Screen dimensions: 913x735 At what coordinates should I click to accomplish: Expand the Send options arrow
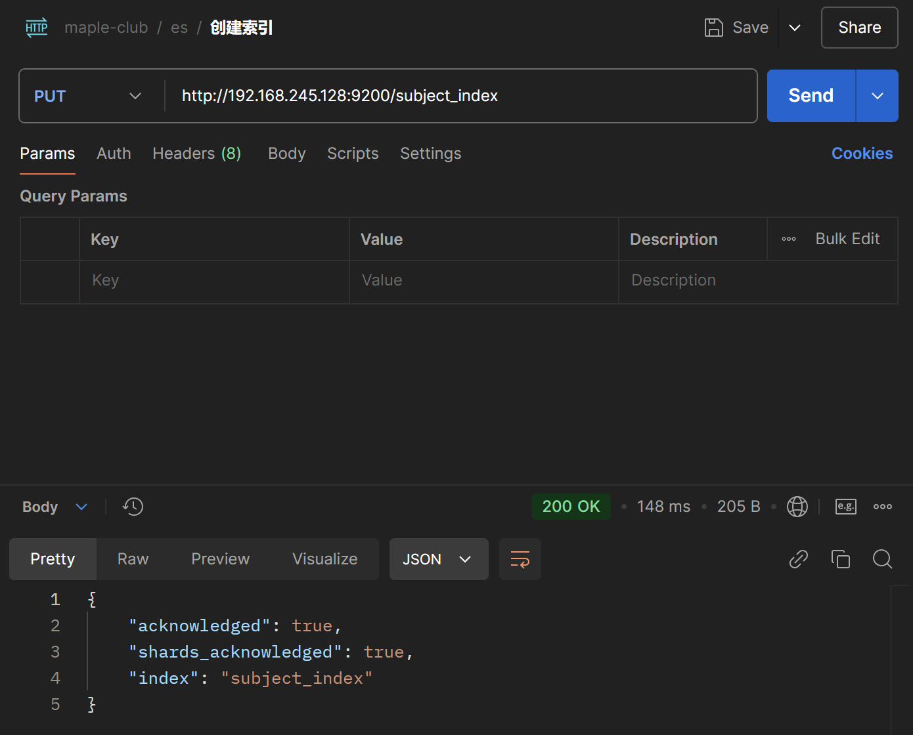click(x=878, y=96)
